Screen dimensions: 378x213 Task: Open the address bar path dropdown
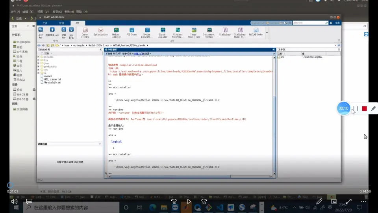(x=335, y=45)
